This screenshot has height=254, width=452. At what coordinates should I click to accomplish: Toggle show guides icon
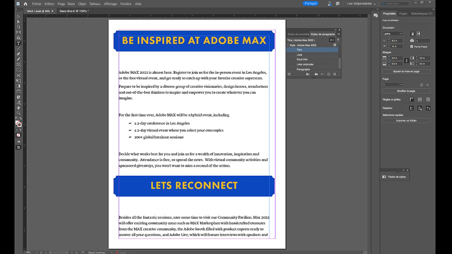click(411, 108)
